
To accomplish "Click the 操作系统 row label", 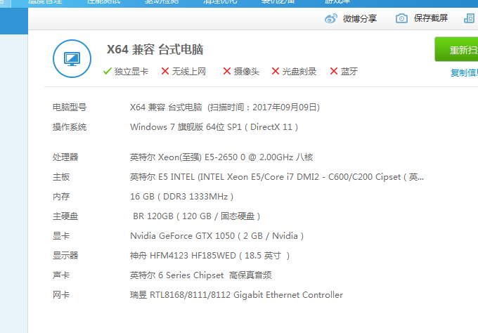I will (x=70, y=127).
